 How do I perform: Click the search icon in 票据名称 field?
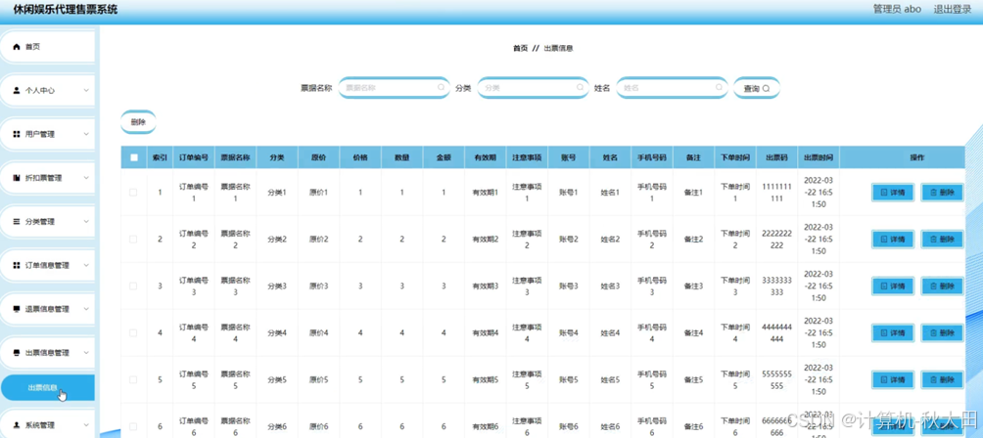[442, 88]
